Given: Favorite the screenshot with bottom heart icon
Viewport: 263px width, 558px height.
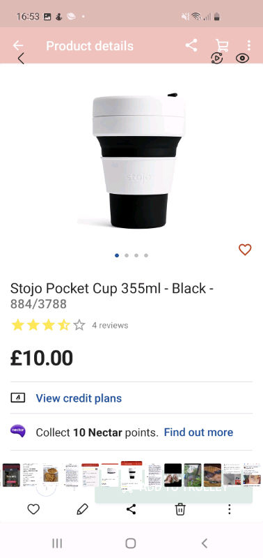Looking at the screenshot, I should coord(33,510).
